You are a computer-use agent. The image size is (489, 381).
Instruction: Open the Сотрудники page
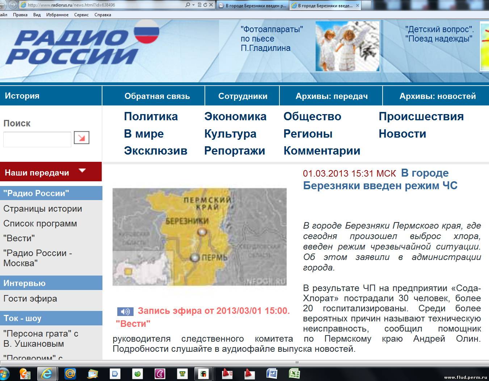[x=243, y=96]
